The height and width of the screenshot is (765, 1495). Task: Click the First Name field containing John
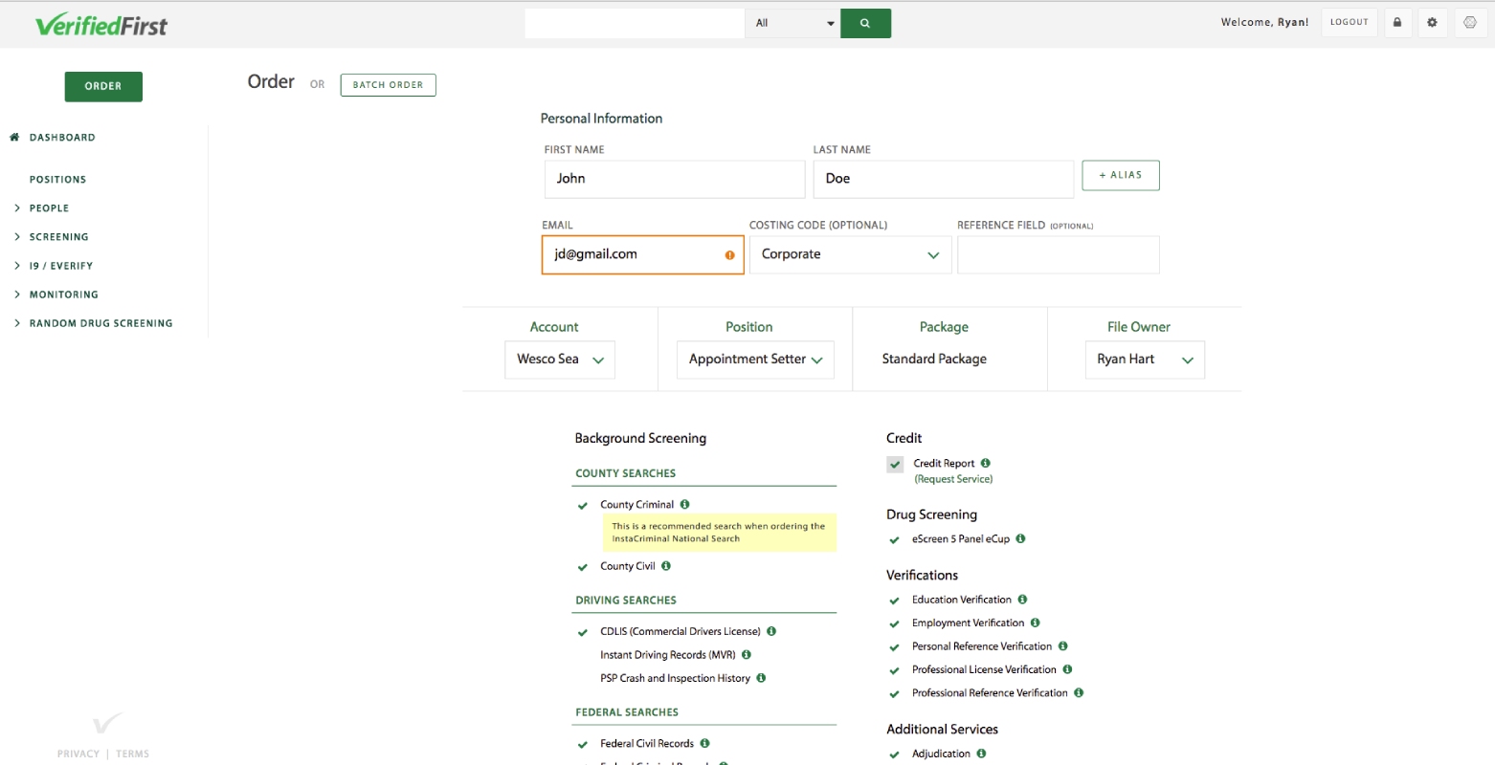pyautogui.click(x=675, y=179)
